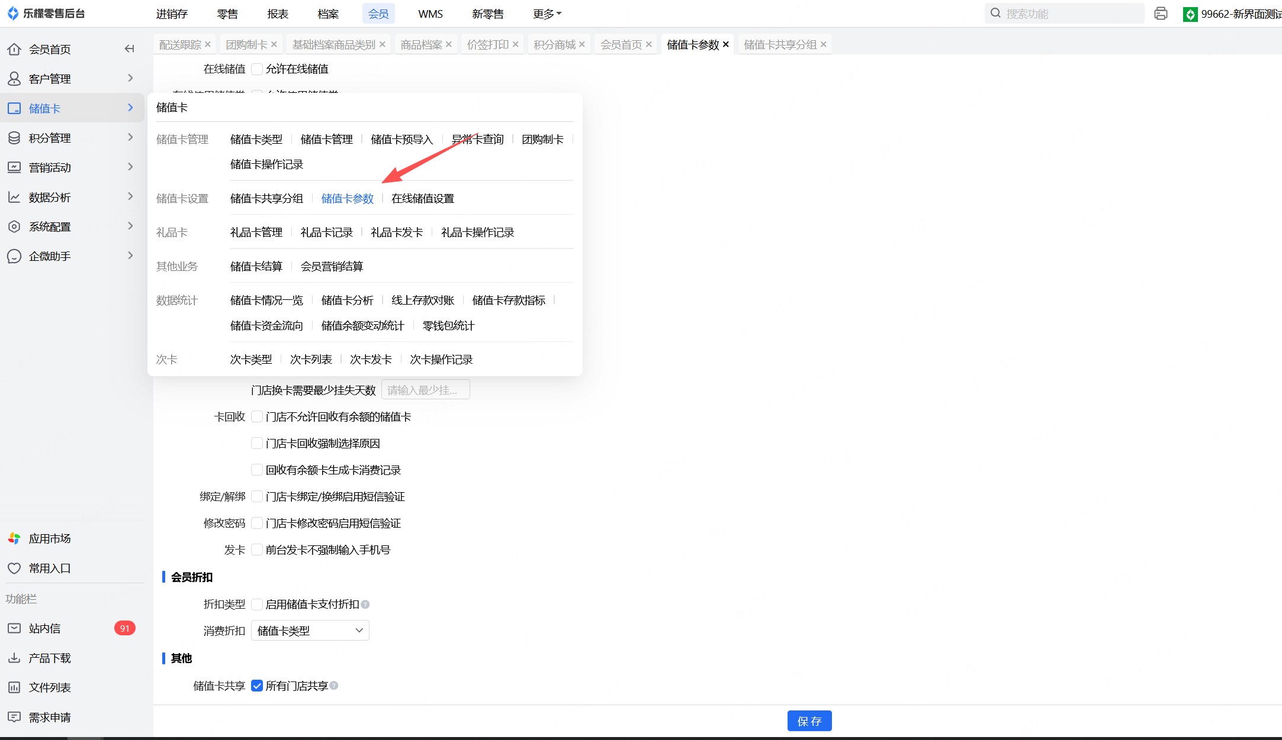Open 在线储值设置 link in popup

[x=422, y=199]
